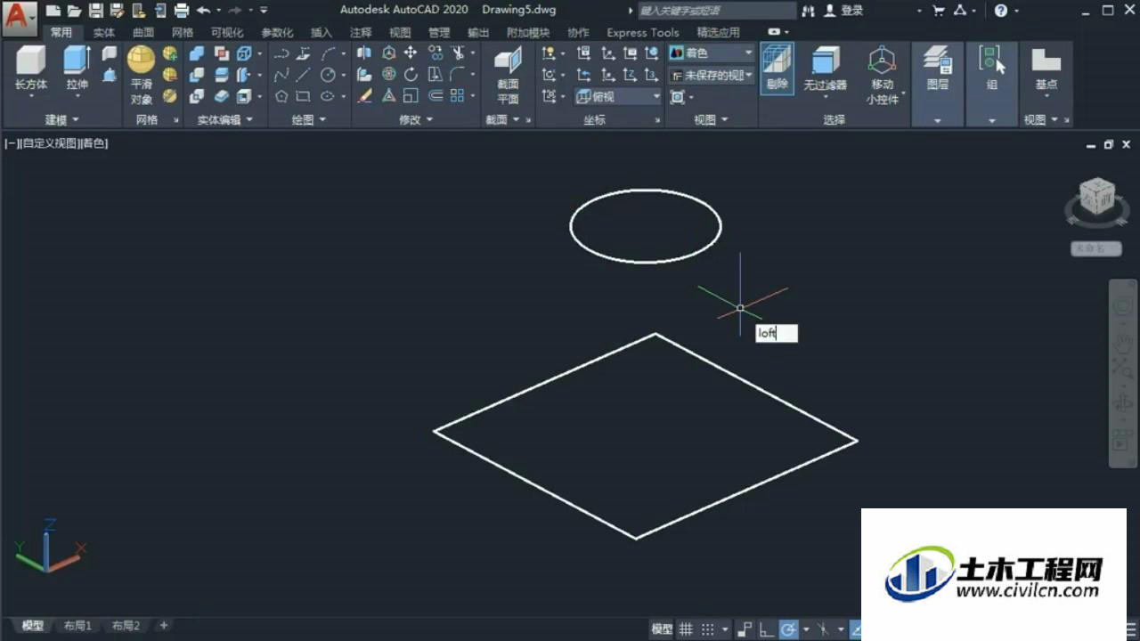Viewport: 1140px width, 641px height.
Task: Click the Offset tool icon
Action: coord(436,96)
